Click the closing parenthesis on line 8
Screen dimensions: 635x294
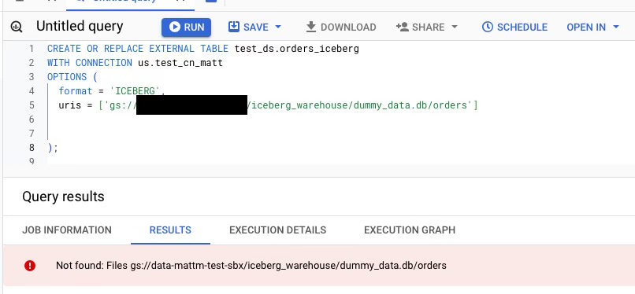click(50, 148)
